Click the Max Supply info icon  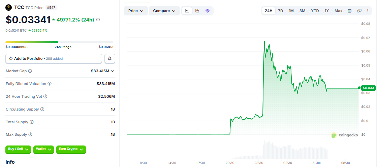coord(30,134)
